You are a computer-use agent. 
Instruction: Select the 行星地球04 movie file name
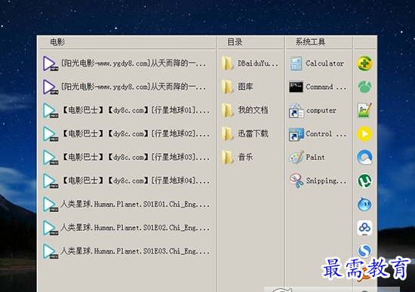[135, 181]
